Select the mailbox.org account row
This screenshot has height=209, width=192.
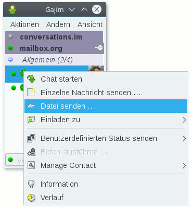pyautogui.click(x=54, y=48)
